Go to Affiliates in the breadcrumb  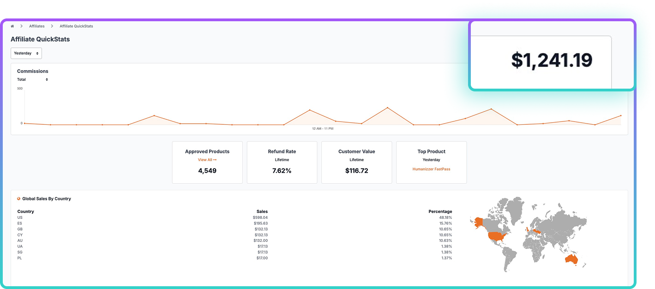click(37, 26)
